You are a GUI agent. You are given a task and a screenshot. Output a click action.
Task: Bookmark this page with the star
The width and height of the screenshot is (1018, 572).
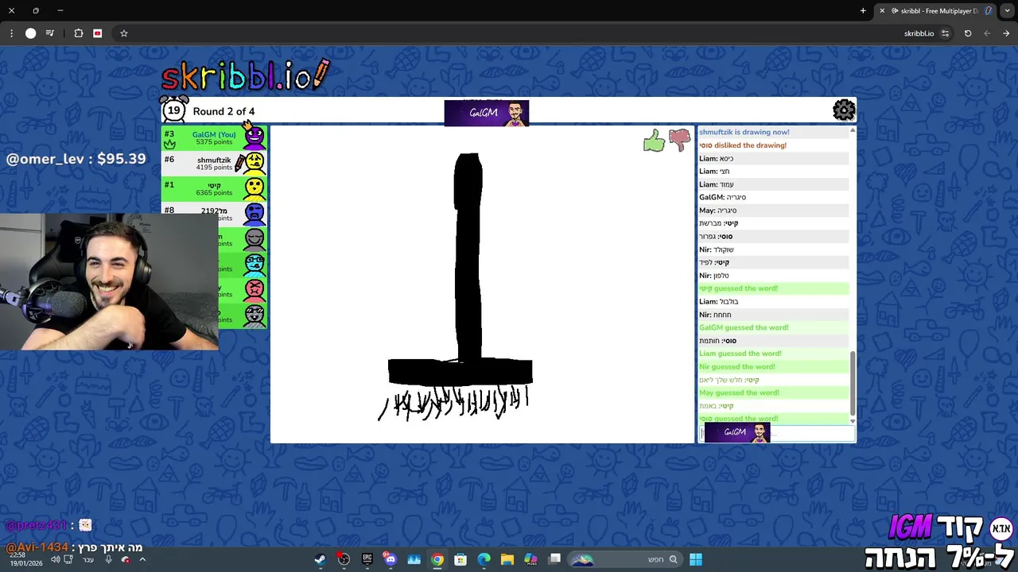pyautogui.click(x=123, y=33)
